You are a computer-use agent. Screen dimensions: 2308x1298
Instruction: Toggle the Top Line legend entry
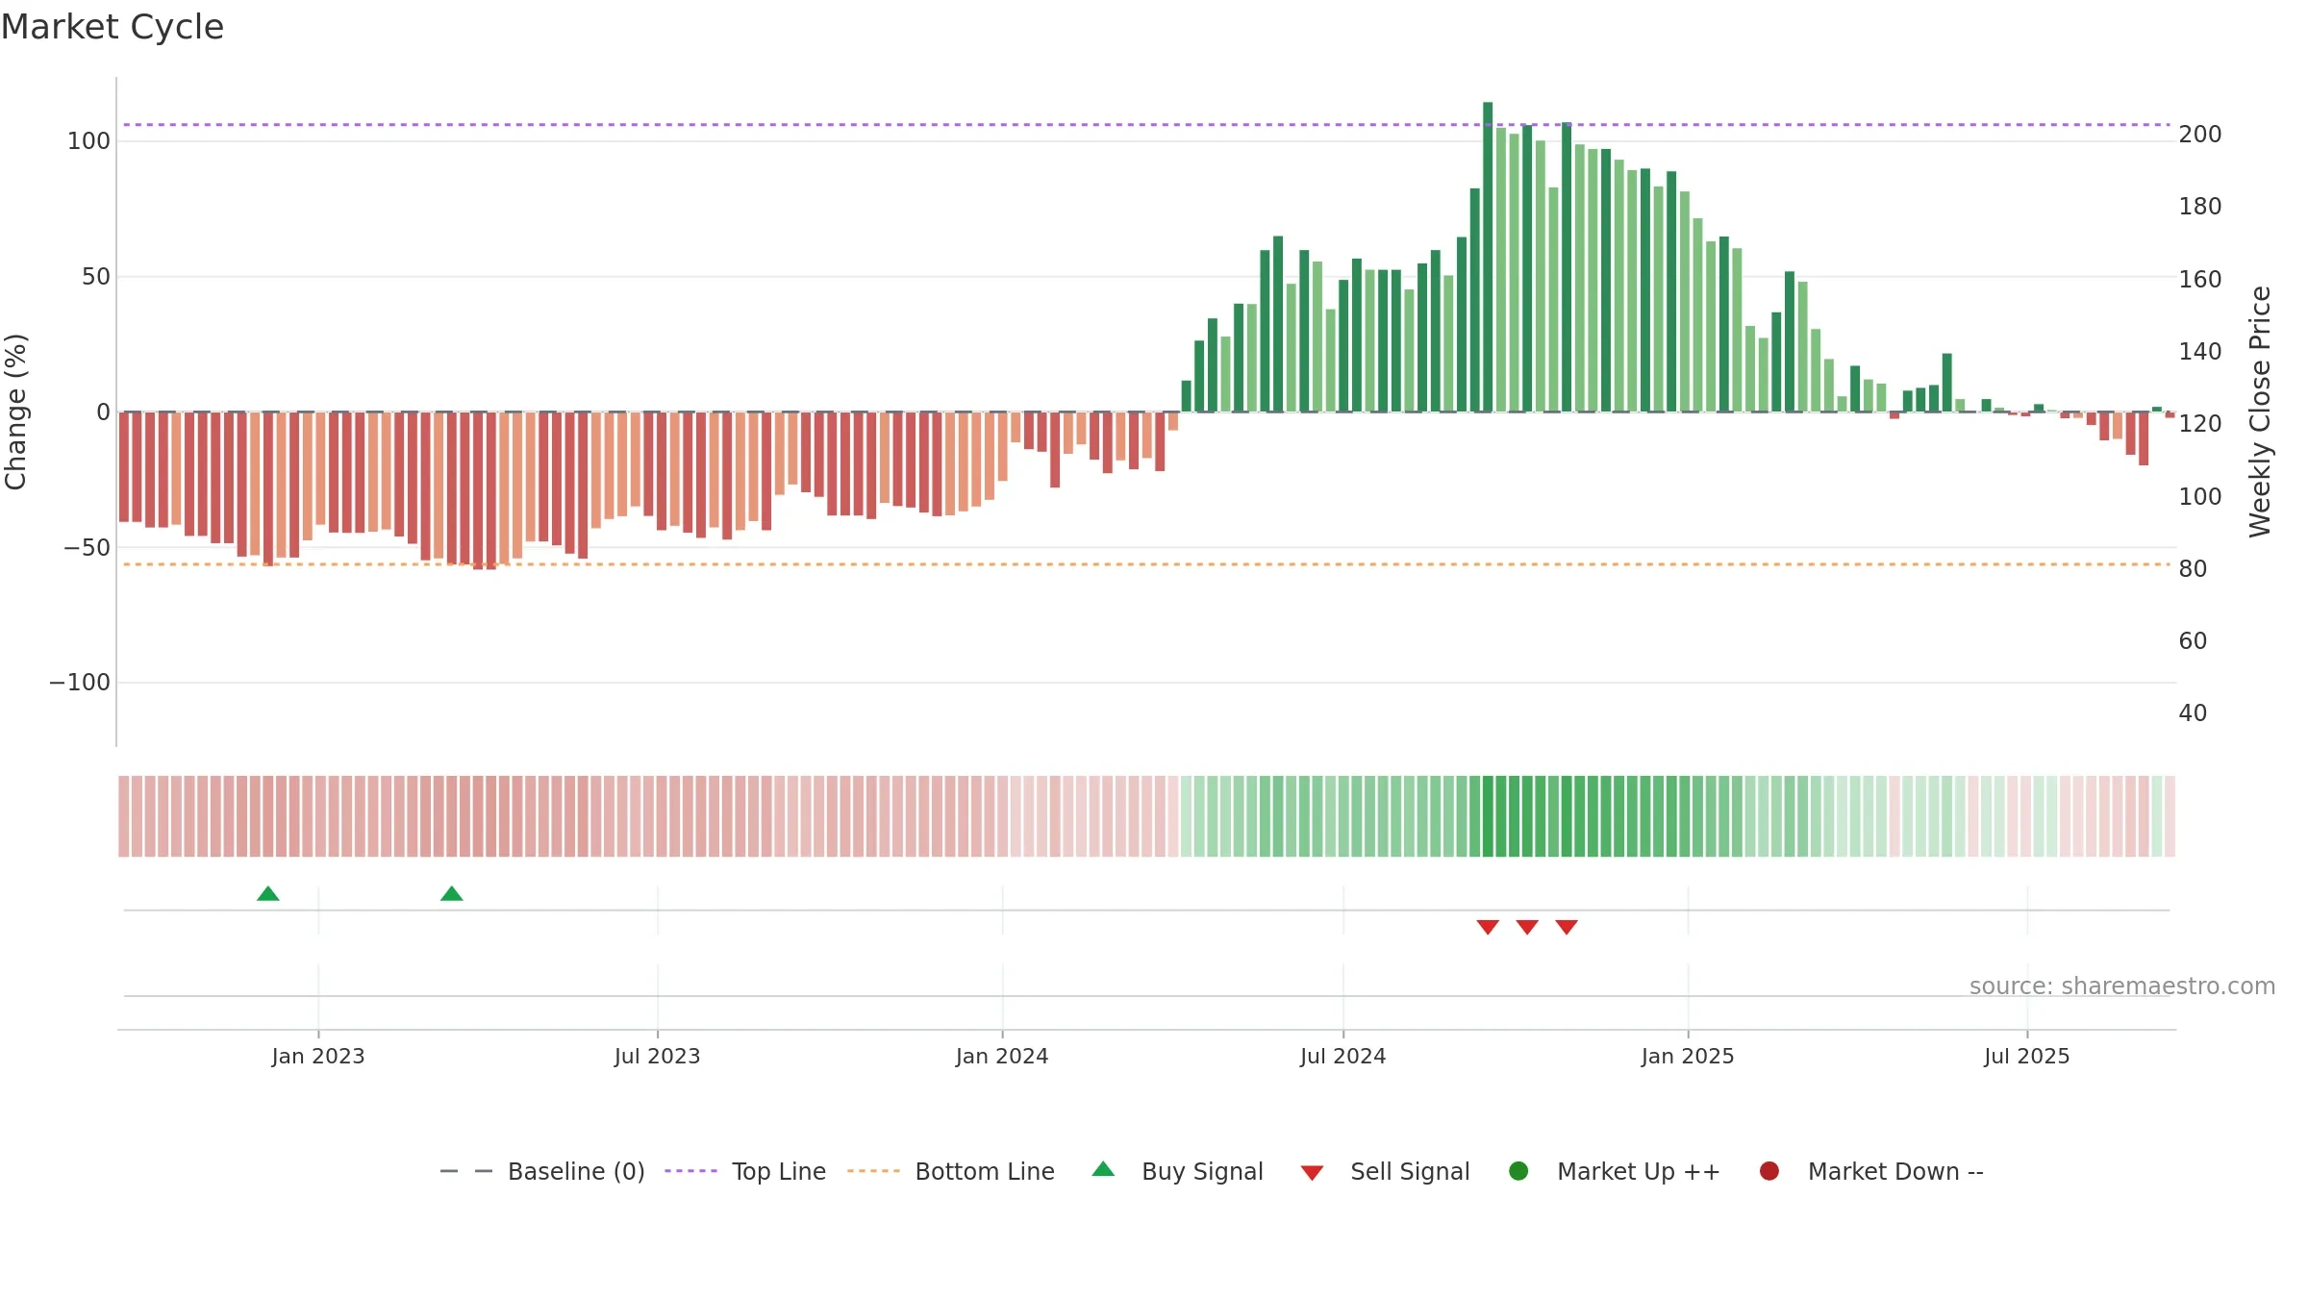point(745,1171)
